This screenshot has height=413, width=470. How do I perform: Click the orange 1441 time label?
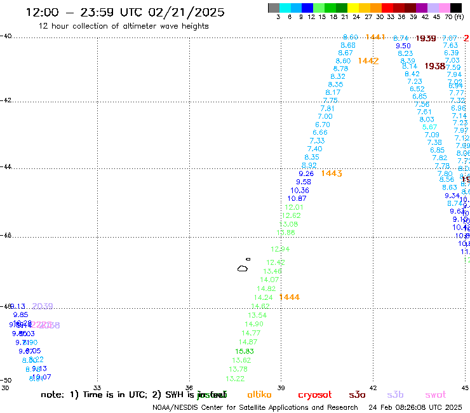(x=375, y=37)
